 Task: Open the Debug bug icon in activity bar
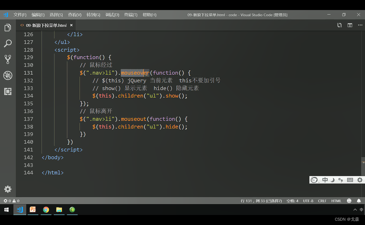[8, 75]
